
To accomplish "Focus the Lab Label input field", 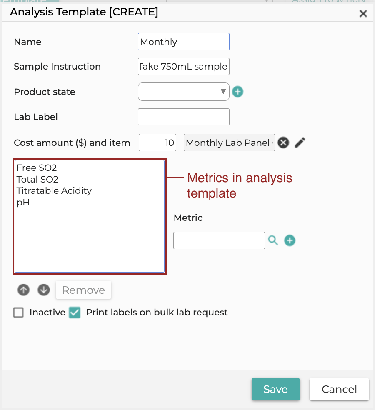I will (184, 117).
